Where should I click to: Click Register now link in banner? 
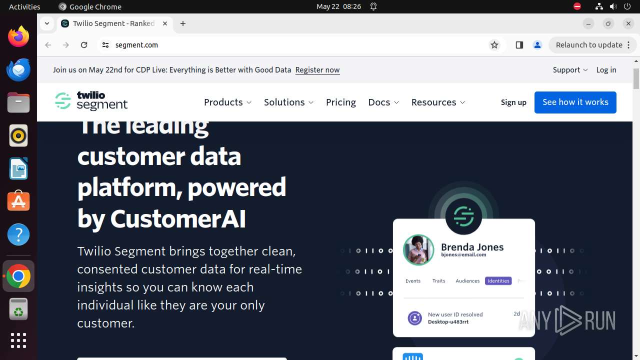coord(317,70)
